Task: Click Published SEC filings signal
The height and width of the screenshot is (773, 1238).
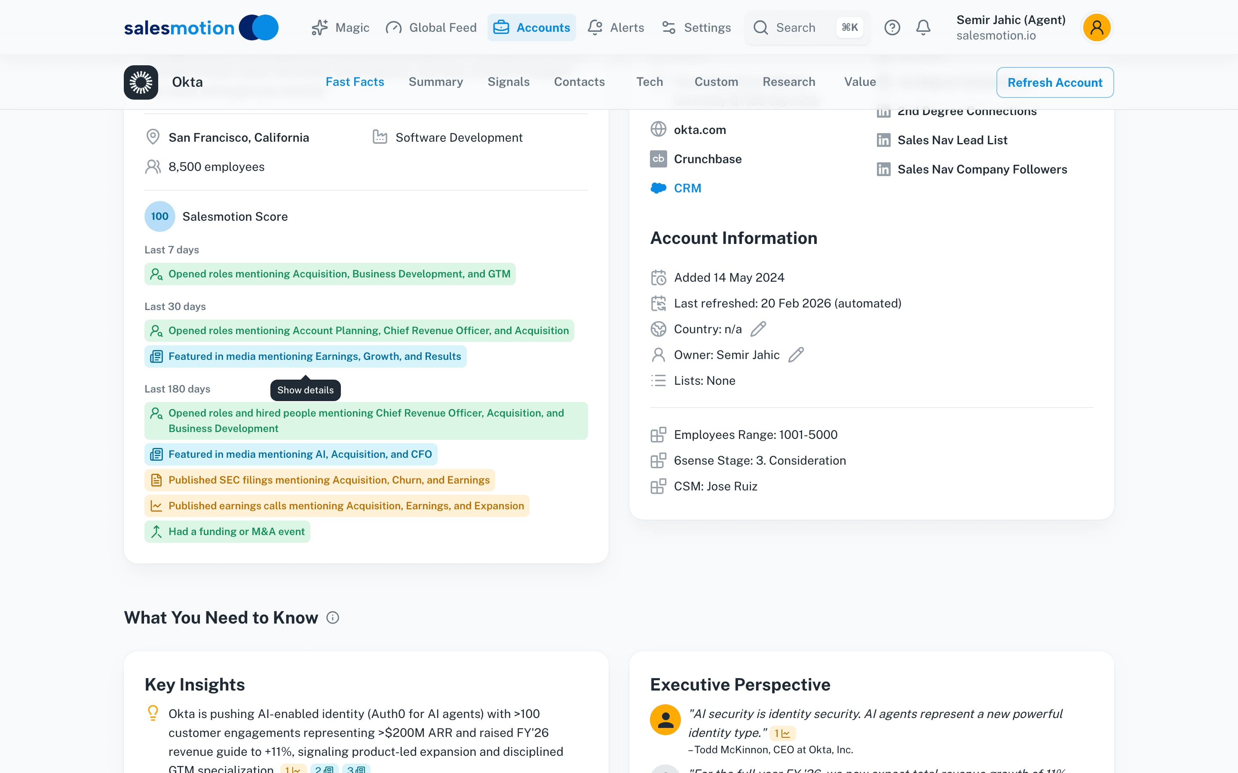Action: [320, 480]
